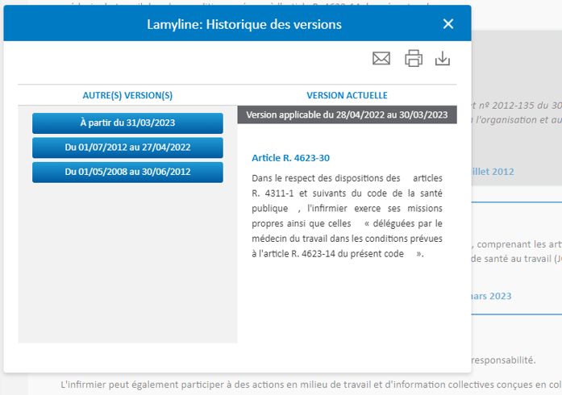Click background text 'responsabilité.'
Screen dimensions: 562x395
tap(503, 360)
